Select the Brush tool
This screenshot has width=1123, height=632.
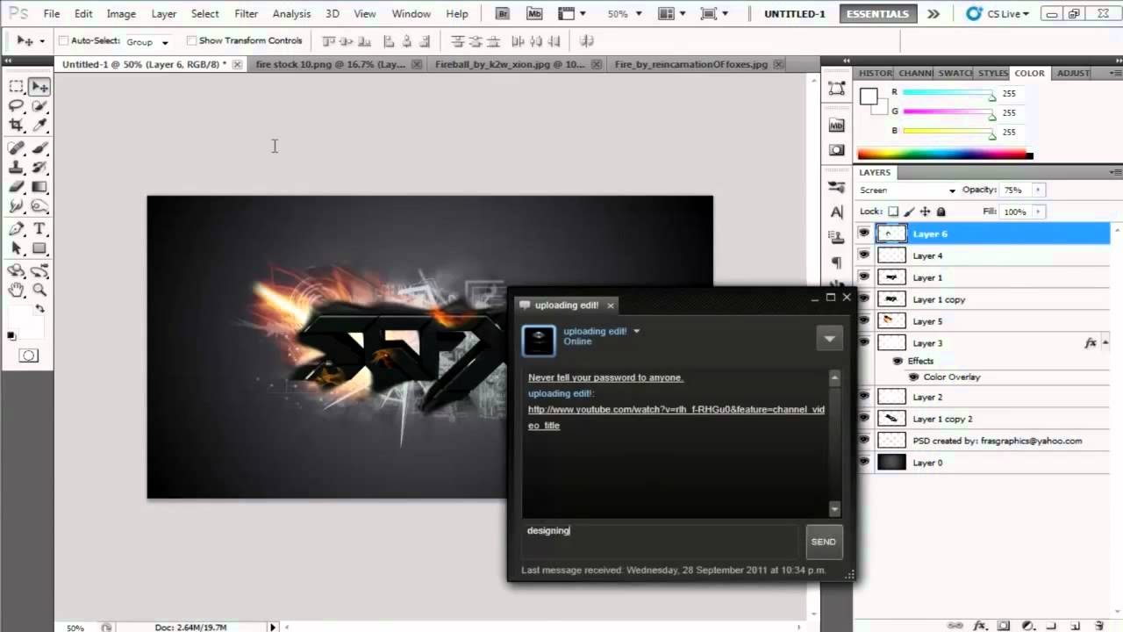coord(39,148)
